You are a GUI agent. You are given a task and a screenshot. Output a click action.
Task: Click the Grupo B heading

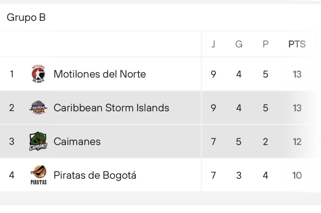[x=26, y=17]
